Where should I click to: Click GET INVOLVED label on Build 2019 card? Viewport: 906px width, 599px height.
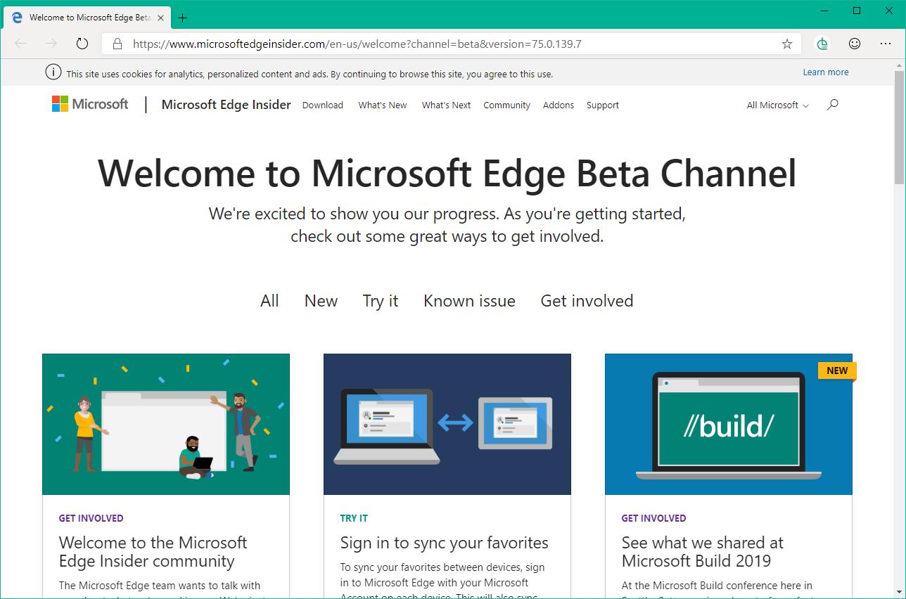pyautogui.click(x=654, y=518)
